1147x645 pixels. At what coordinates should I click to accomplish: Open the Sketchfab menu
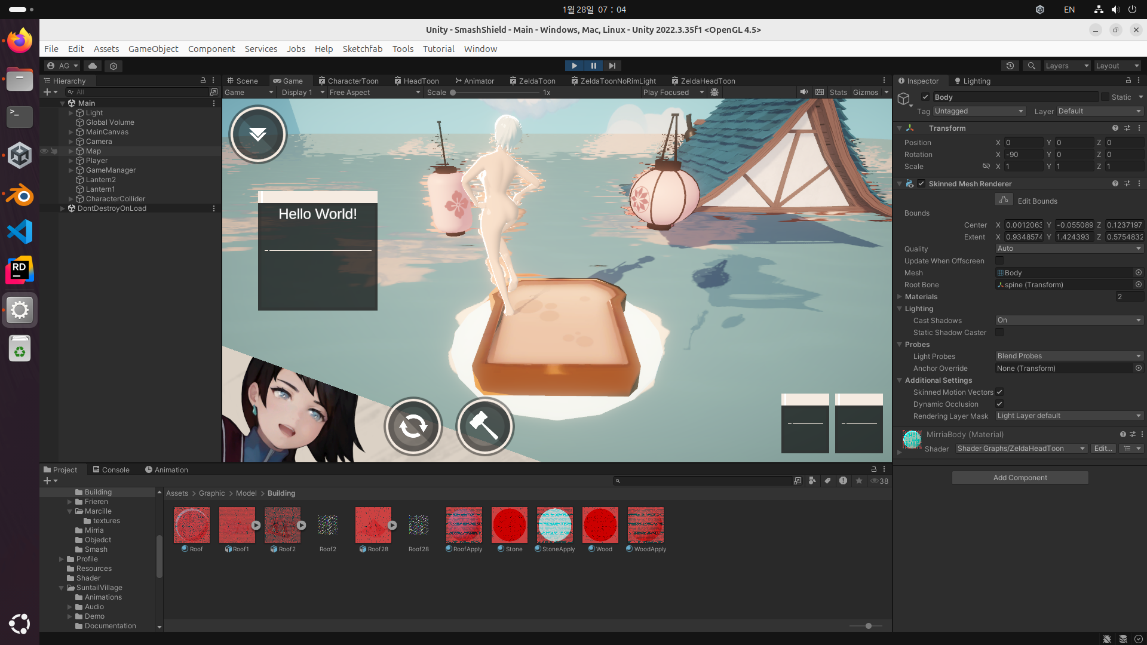(x=363, y=49)
